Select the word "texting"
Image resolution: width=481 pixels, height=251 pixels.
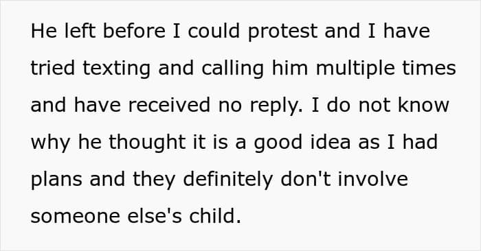click(x=117, y=69)
